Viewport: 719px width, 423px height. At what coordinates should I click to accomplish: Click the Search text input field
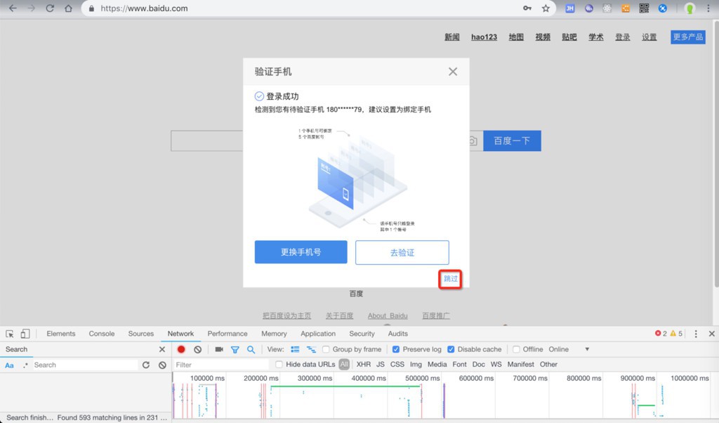click(85, 365)
